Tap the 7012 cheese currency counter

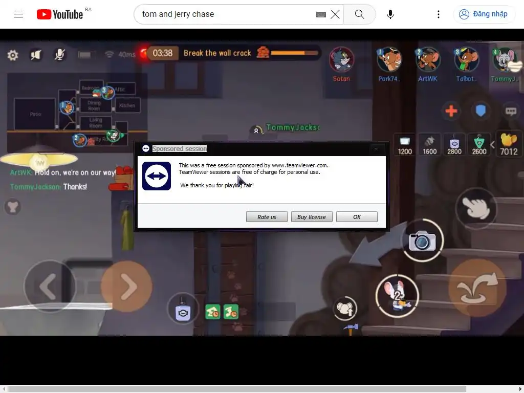coord(509,144)
